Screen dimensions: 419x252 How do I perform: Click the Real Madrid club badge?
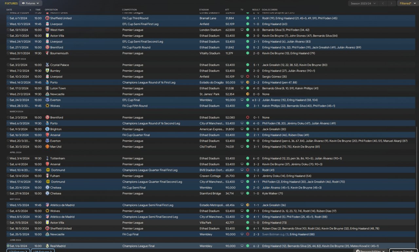tap(47, 246)
